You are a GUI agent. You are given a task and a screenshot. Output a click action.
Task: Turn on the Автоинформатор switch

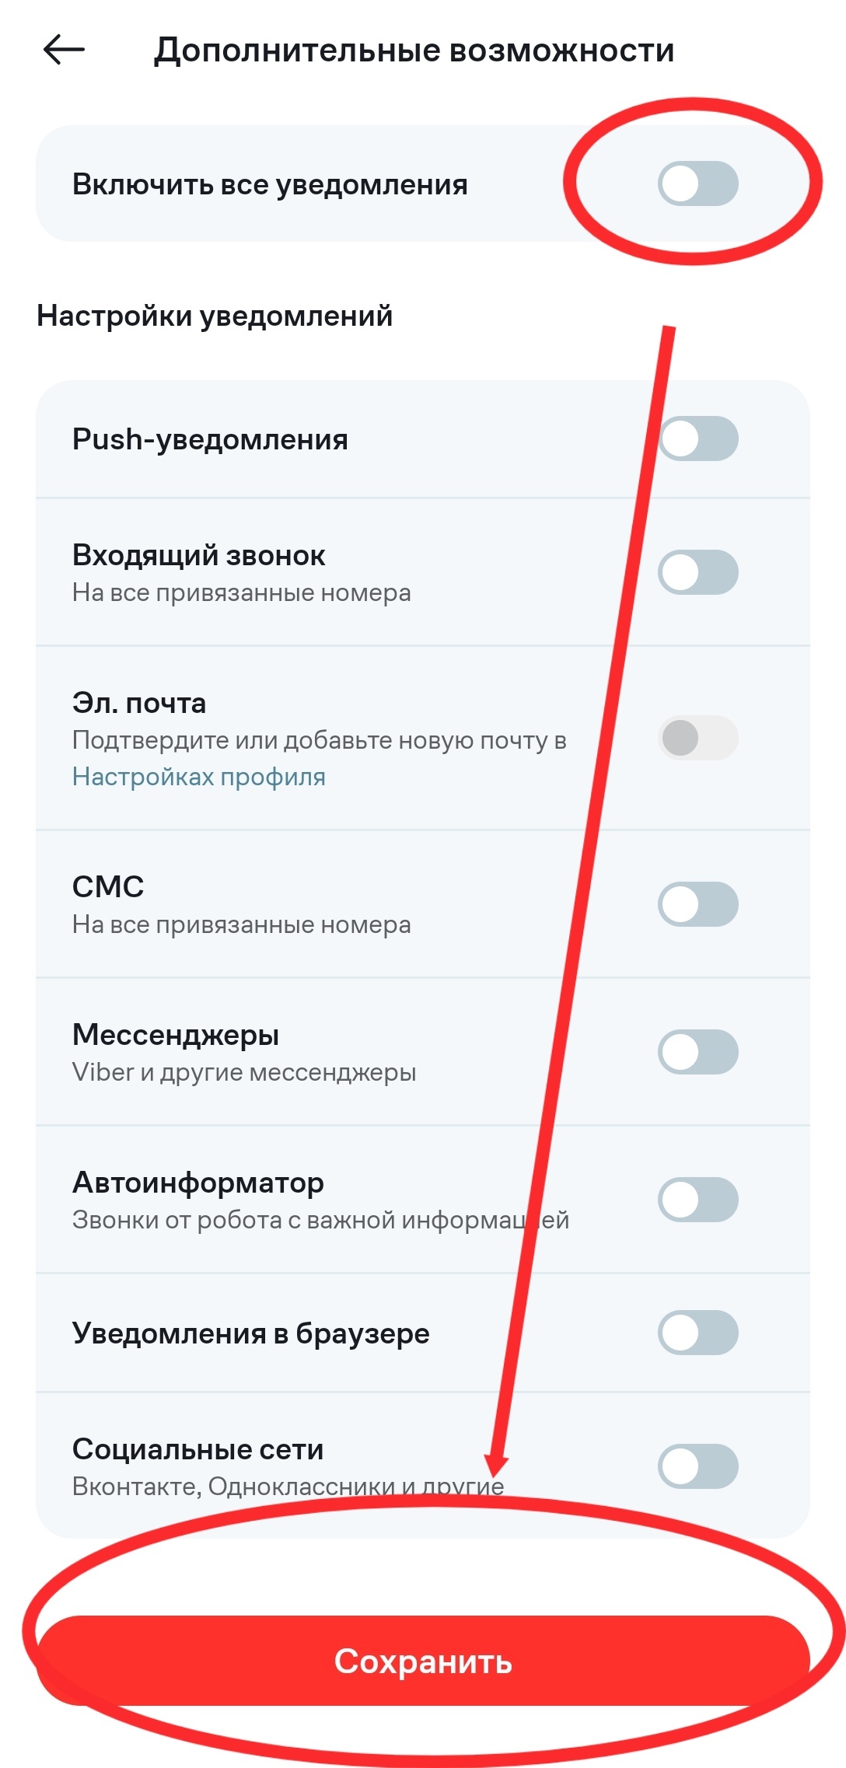coord(697,1200)
